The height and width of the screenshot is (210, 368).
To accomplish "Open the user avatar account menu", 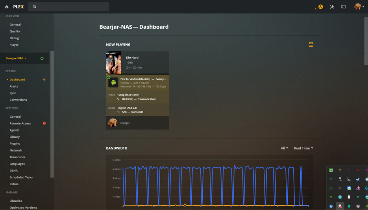I will (x=359, y=7).
